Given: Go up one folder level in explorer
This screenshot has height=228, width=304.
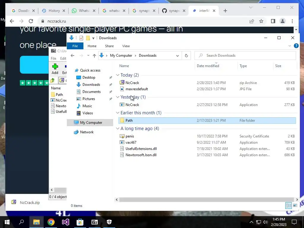Looking at the screenshot, I should pyautogui.click(x=94, y=56).
